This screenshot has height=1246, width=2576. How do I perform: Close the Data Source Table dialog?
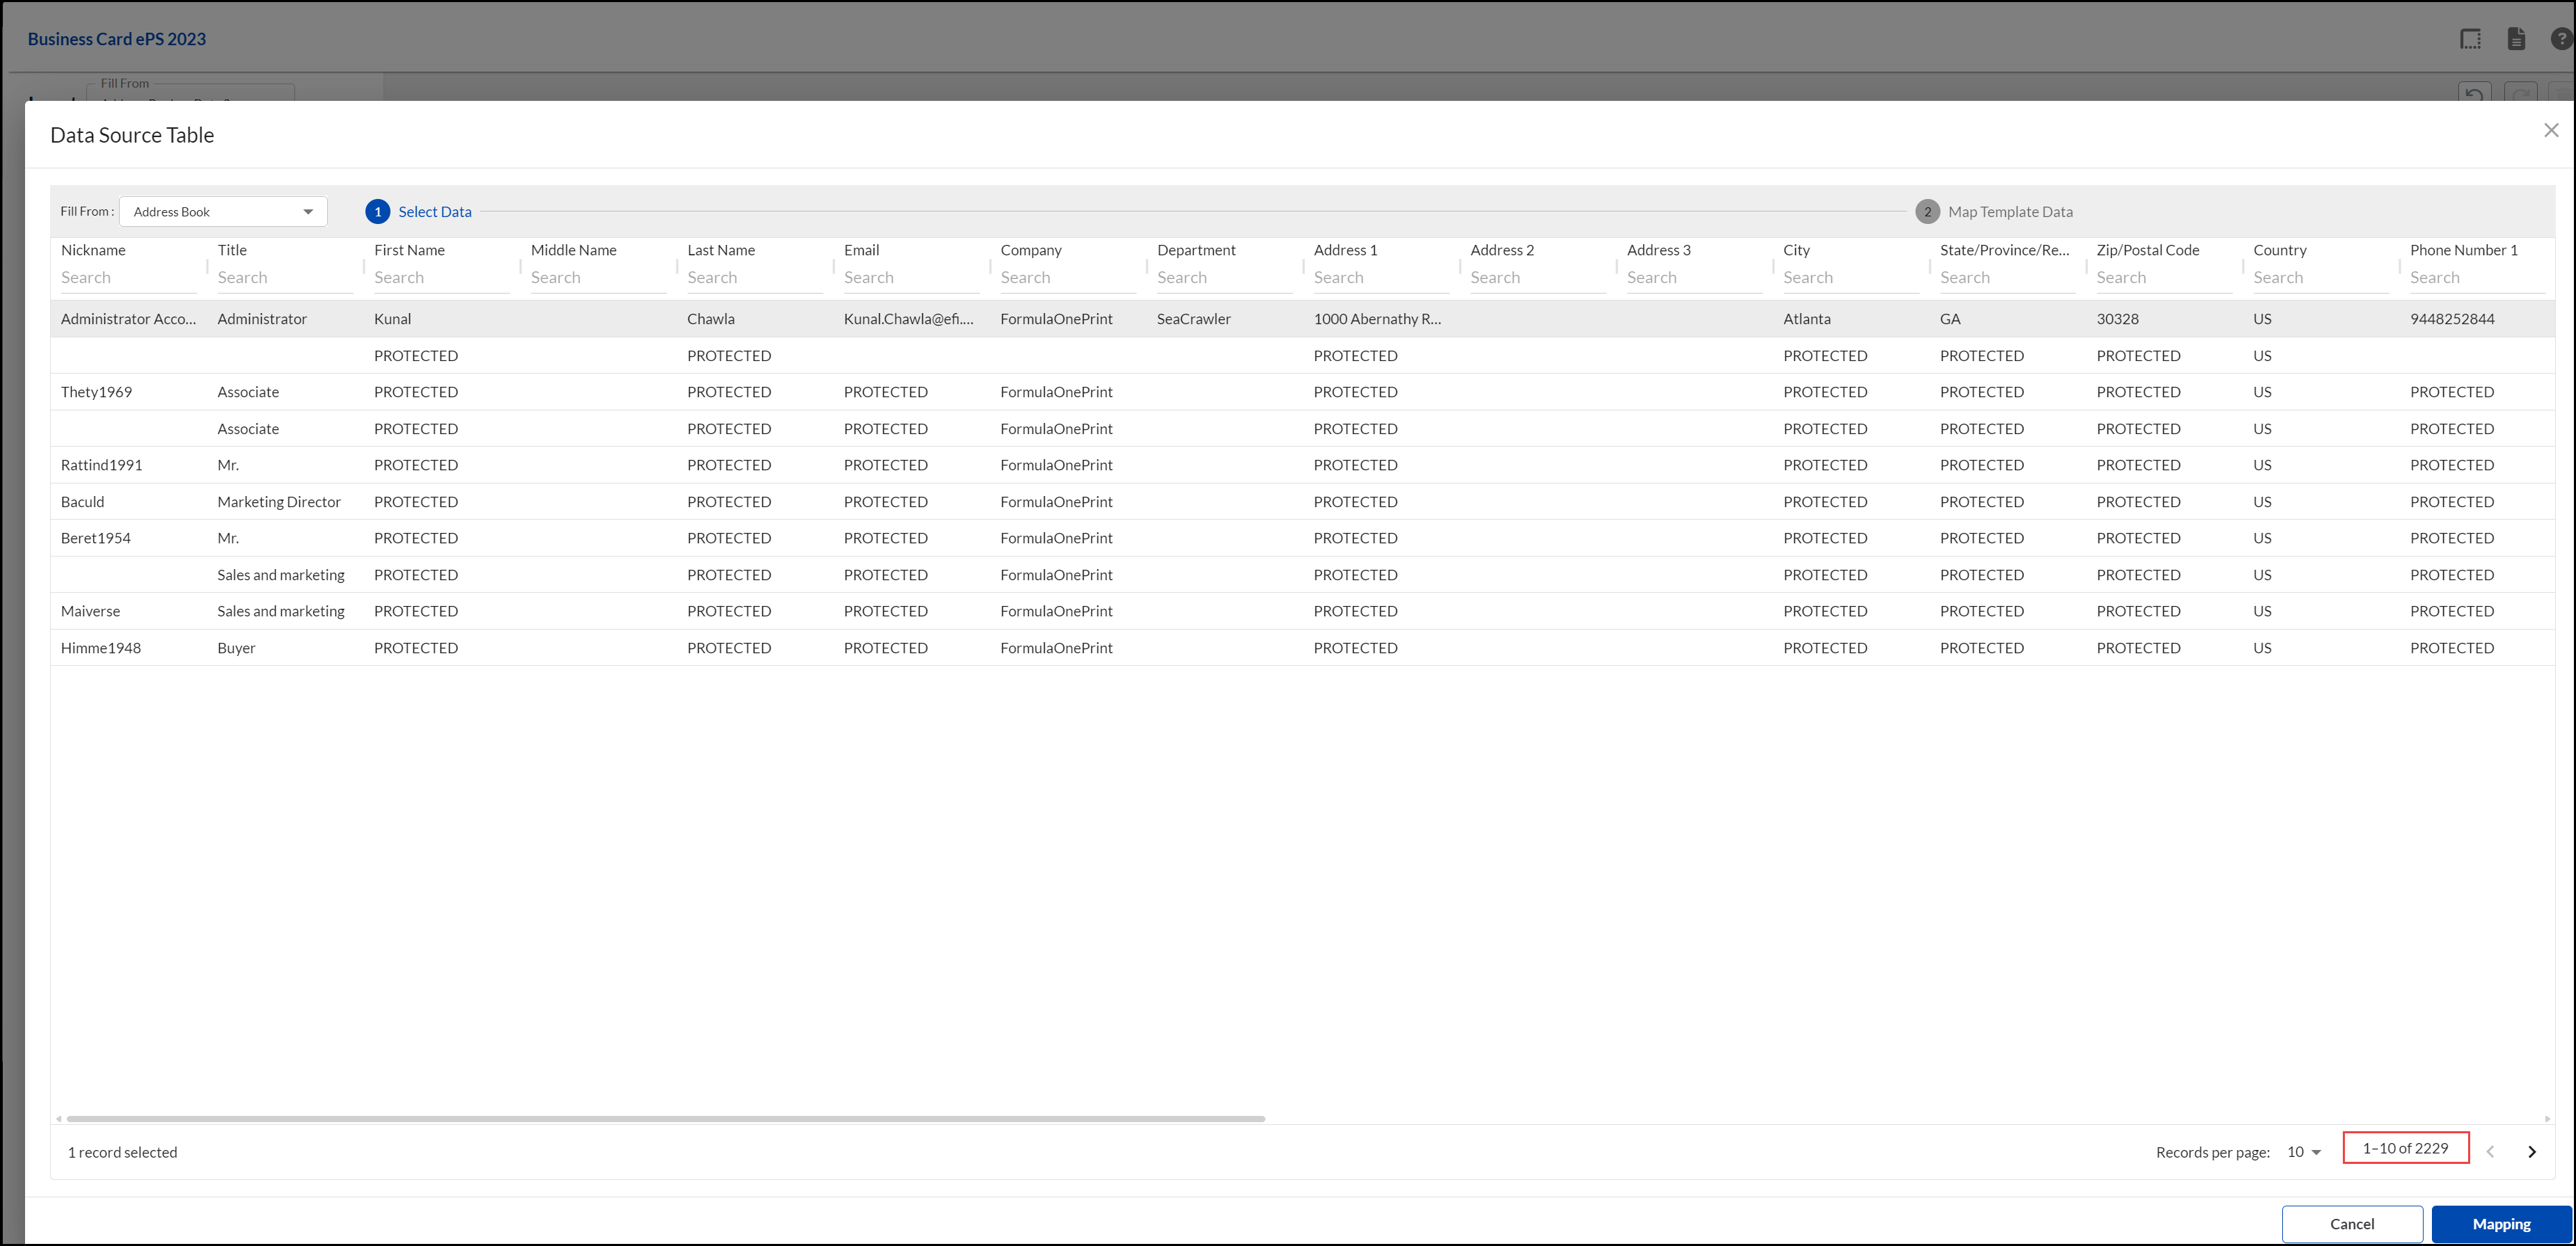[2551, 131]
